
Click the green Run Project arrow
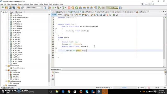(53, 8)
